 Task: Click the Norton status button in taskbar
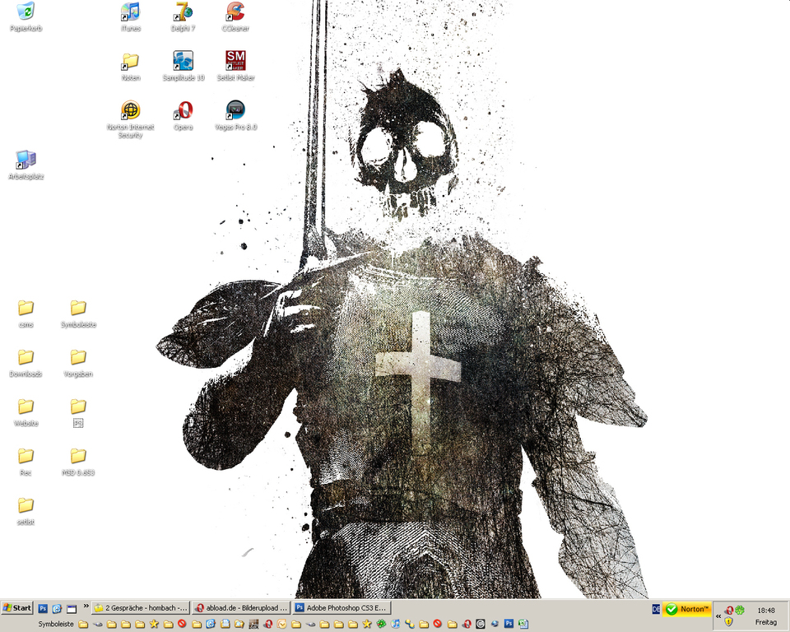coord(686,609)
